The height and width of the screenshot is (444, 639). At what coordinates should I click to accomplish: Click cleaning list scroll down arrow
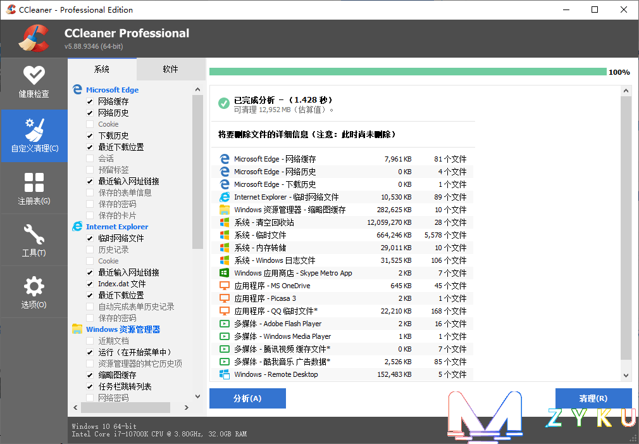pos(197,396)
